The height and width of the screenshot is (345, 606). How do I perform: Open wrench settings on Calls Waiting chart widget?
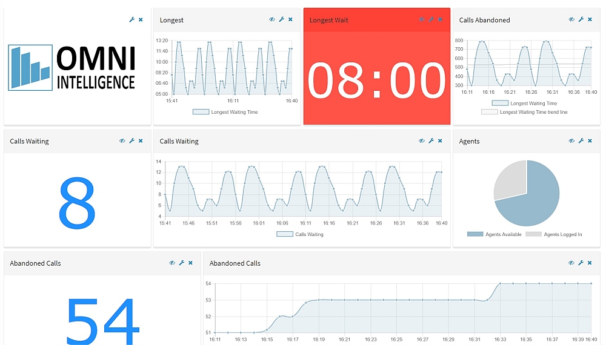pyautogui.click(x=431, y=141)
